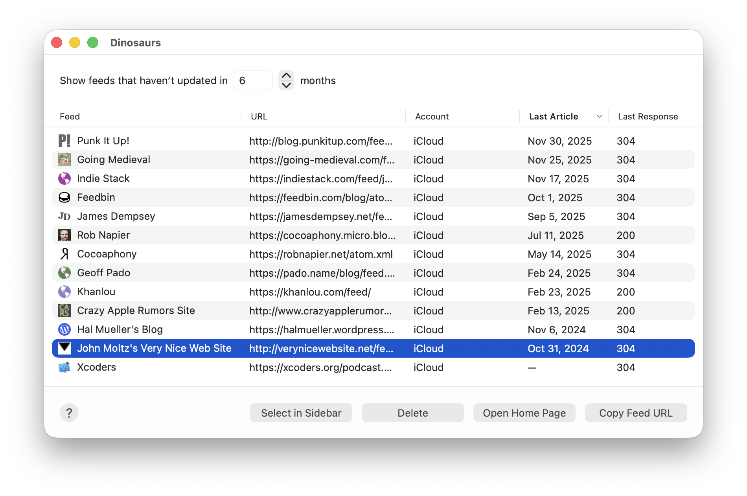Select the Hal Mueller's Blog feed name
Image resolution: width=747 pixels, height=496 pixels.
120,329
